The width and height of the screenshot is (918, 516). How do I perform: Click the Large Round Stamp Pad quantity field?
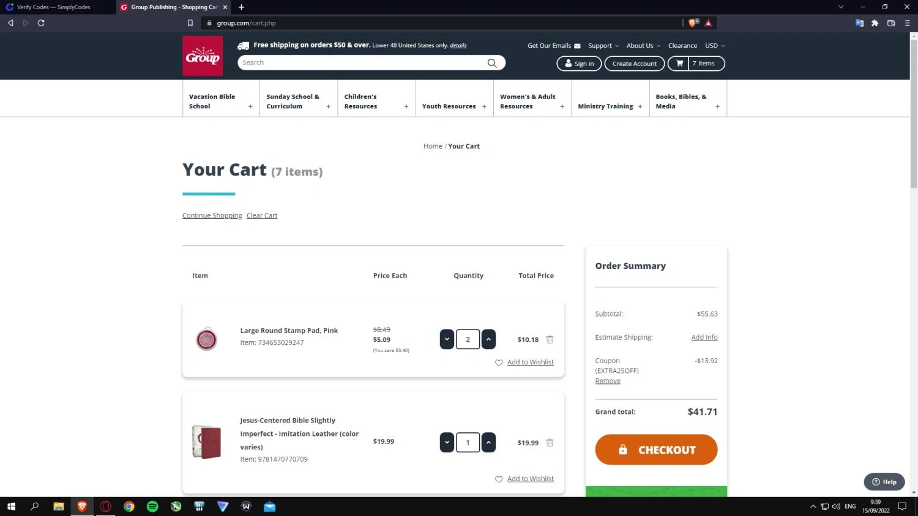click(468, 339)
